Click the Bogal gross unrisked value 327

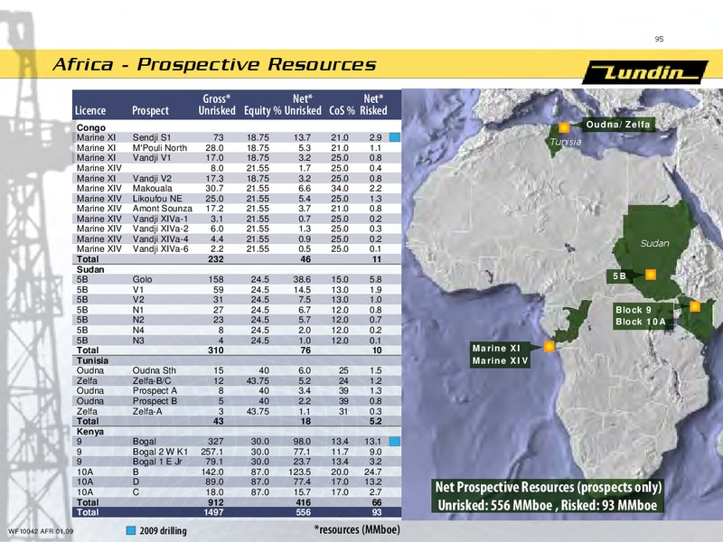pyautogui.click(x=216, y=442)
